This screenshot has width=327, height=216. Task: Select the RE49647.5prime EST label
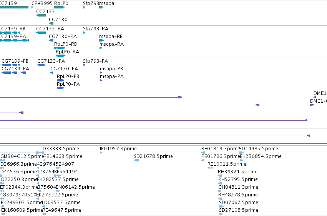click(62, 210)
